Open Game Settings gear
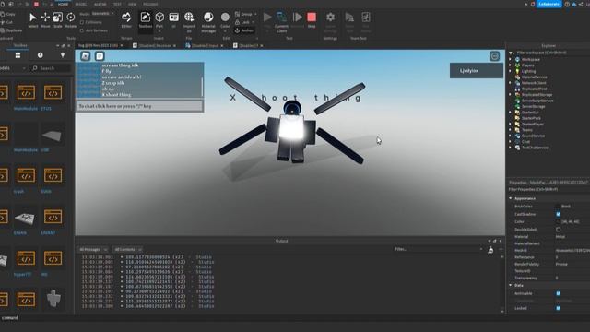This screenshot has width=590, height=332. pos(330,18)
